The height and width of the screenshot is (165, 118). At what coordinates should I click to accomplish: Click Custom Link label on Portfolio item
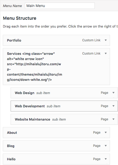pyautogui.click(x=91, y=40)
